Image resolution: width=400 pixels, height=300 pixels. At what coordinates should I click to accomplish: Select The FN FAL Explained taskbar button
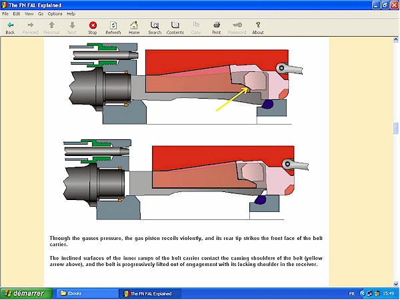[x=151, y=293]
